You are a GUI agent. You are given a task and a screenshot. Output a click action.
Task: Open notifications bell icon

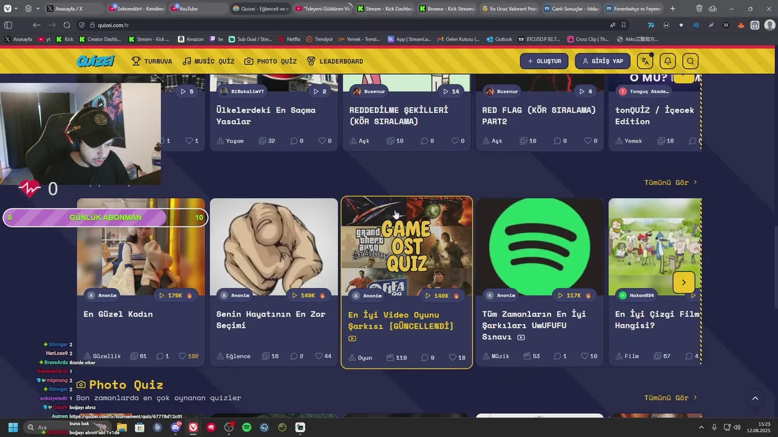667,61
